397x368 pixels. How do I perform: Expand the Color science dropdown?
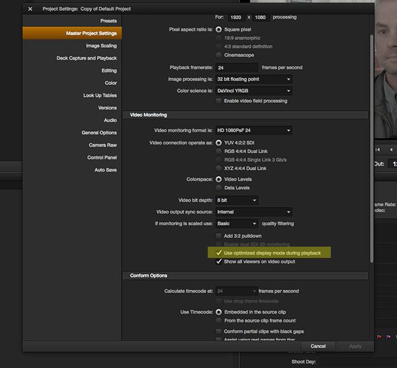click(x=253, y=90)
